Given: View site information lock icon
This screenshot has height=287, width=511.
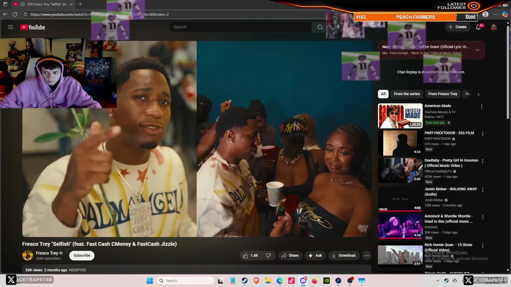Looking at the screenshot, I should [x=26, y=14].
